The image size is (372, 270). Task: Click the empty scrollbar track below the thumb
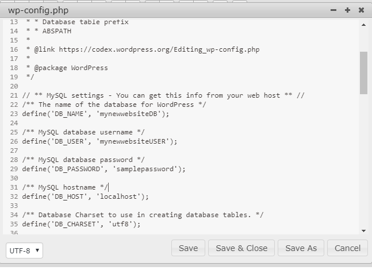point(363,161)
